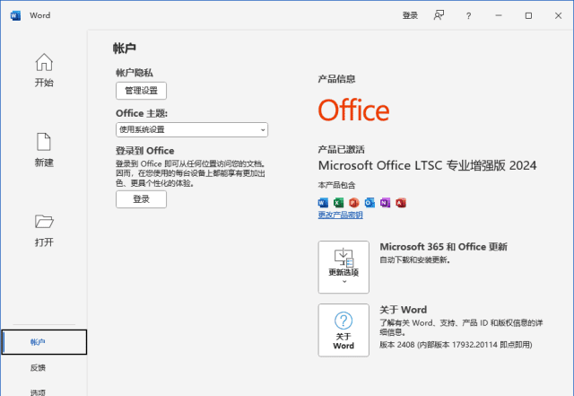
Task: Expand the Office 主题 dropdown
Action: pyautogui.click(x=192, y=130)
